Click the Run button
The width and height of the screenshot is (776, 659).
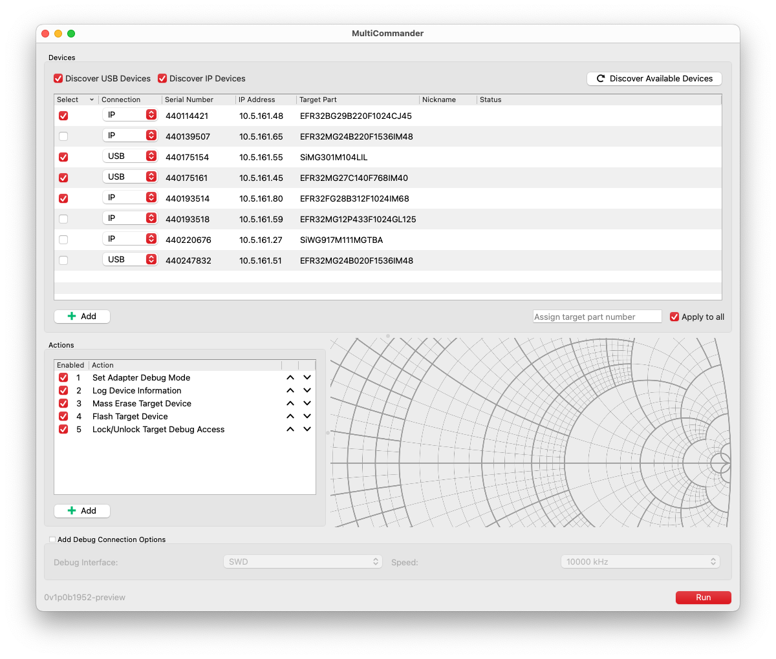point(703,597)
